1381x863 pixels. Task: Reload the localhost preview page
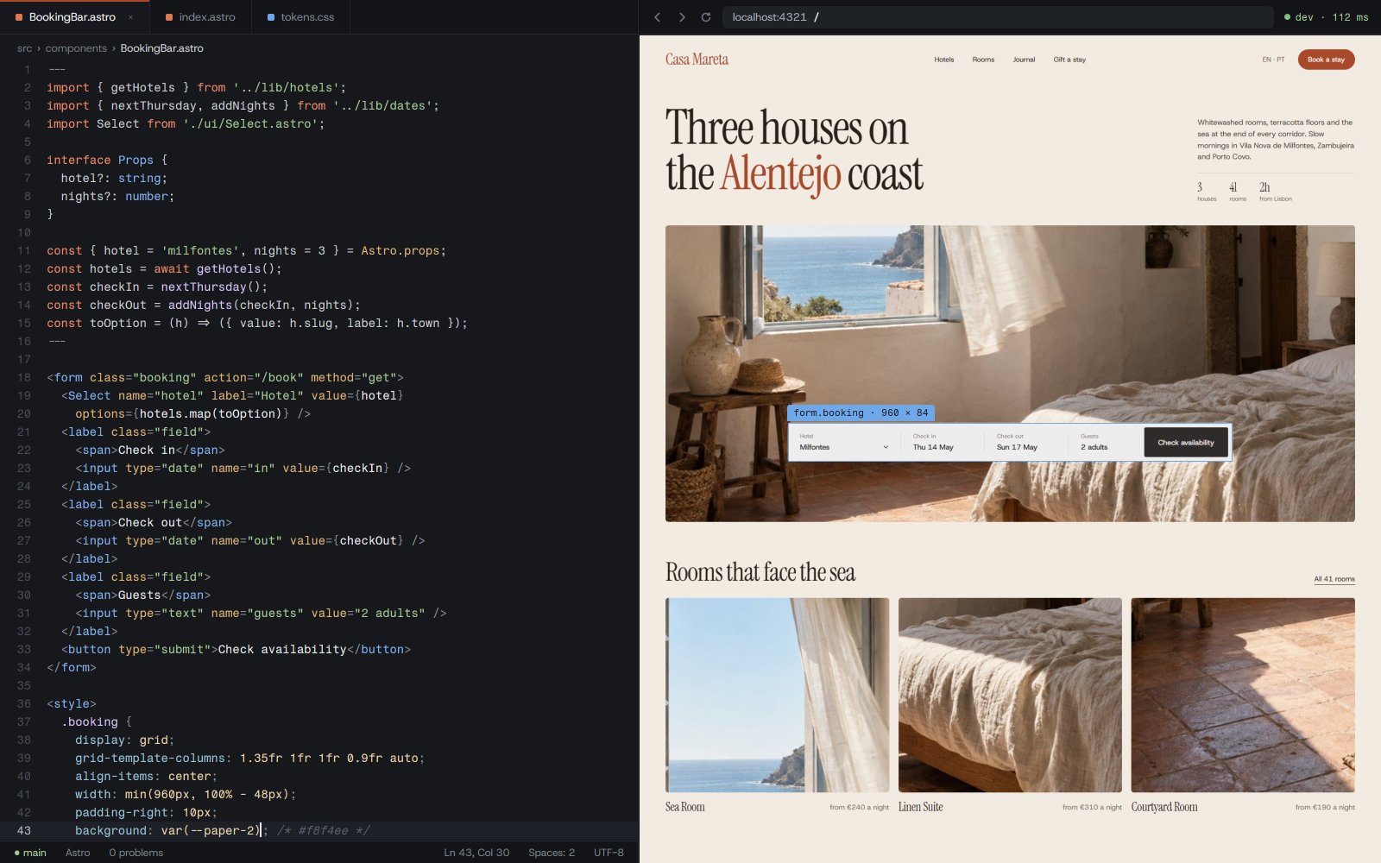[x=706, y=17]
